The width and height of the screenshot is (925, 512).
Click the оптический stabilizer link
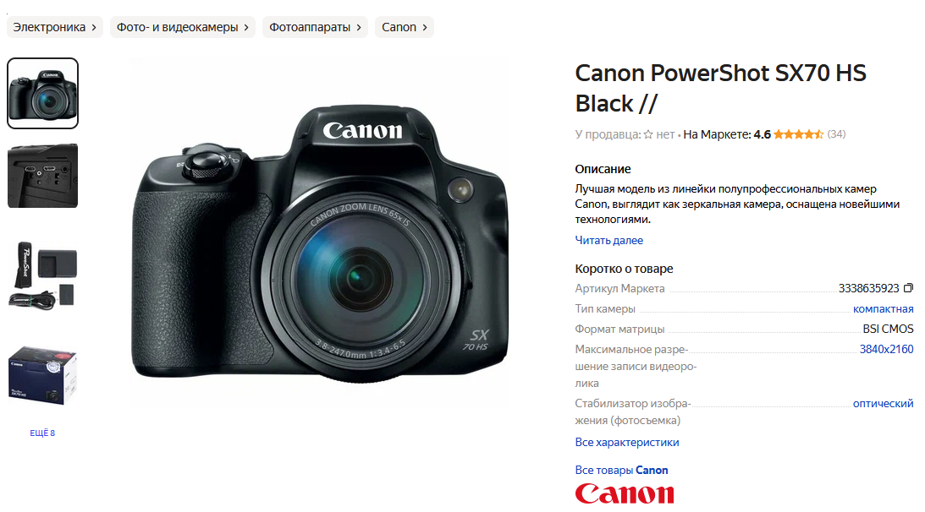pyautogui.click(x=884, y=404)
